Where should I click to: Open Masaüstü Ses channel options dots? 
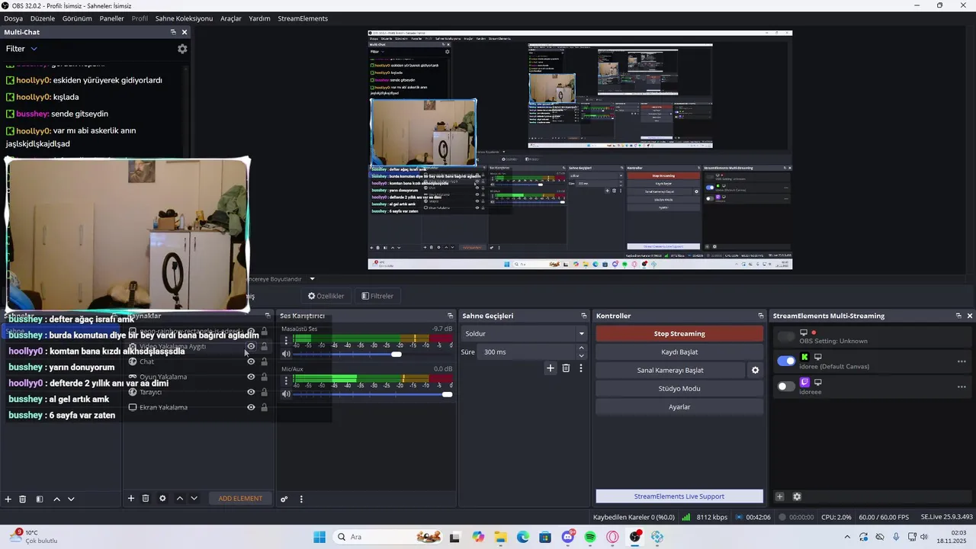(x=286, y=340)
